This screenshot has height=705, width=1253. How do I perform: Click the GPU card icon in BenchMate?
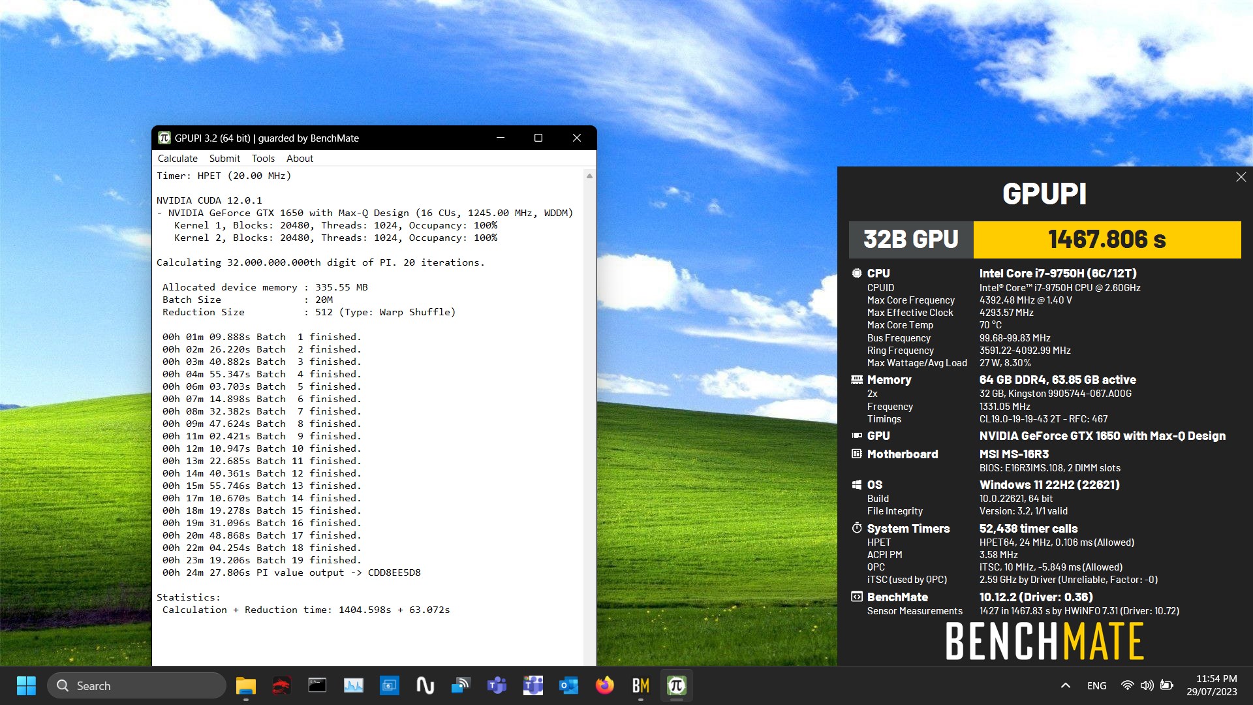point(857,435)
